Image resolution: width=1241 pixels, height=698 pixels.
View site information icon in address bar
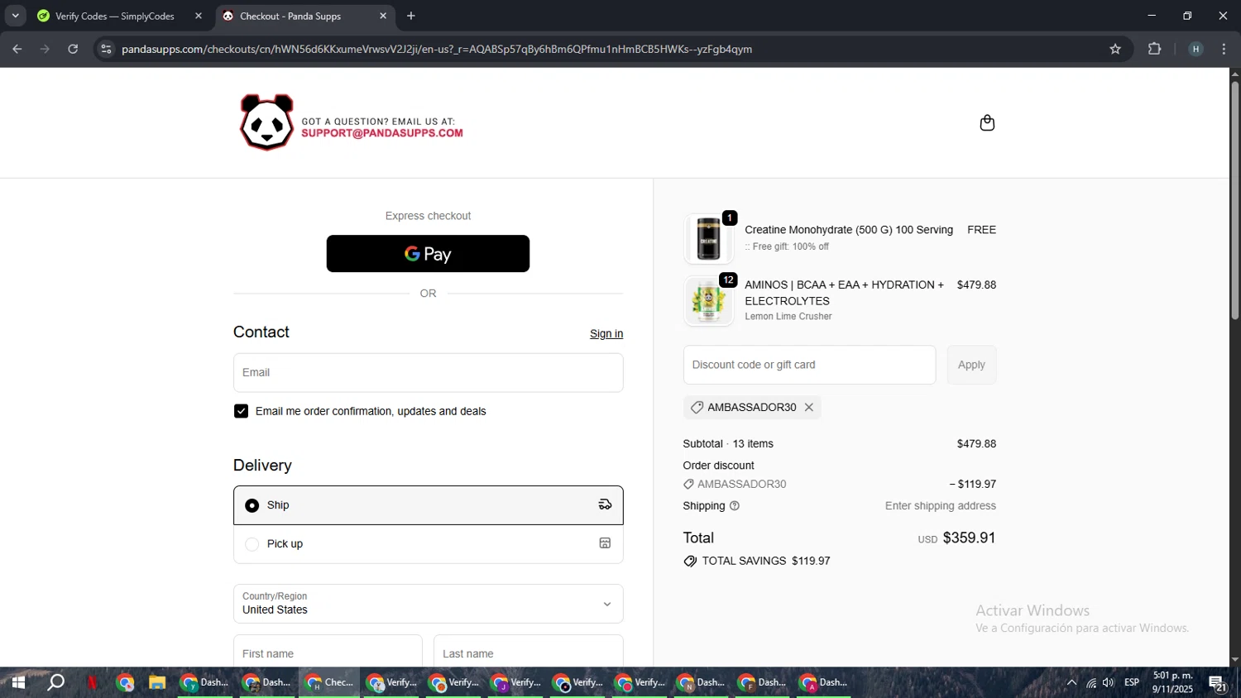coord(105,50)
